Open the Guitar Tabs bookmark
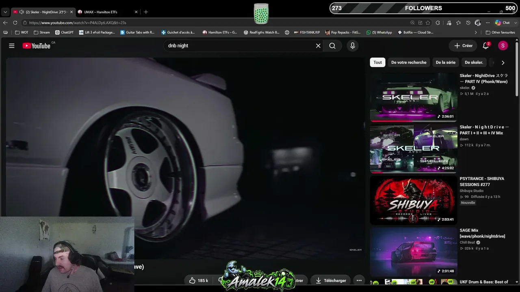 click(137, 32)
